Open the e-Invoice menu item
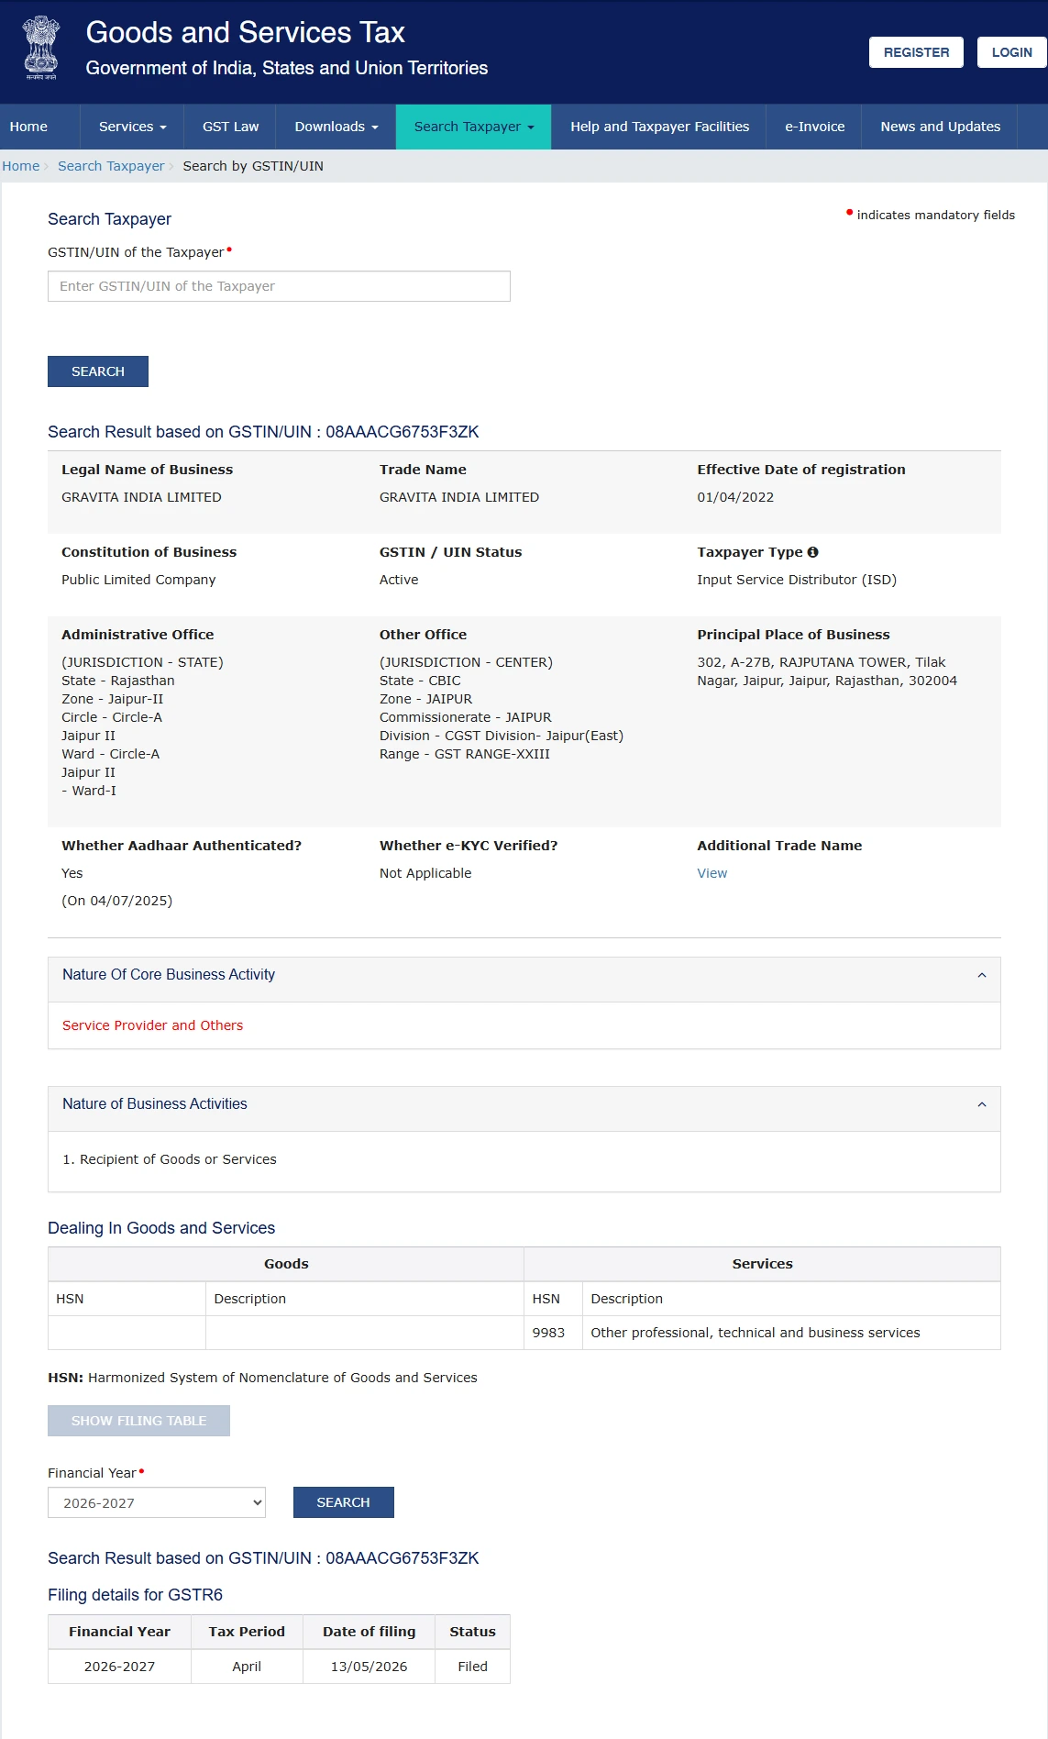The image size is (1048, 1739). pos(814,127)
